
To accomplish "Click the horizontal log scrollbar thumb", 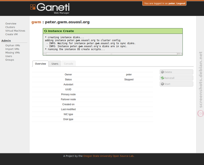I will (111, 54).
